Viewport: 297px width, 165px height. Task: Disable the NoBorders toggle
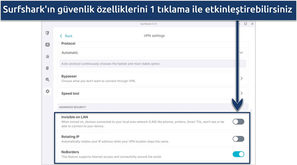[x=238, y=154]
